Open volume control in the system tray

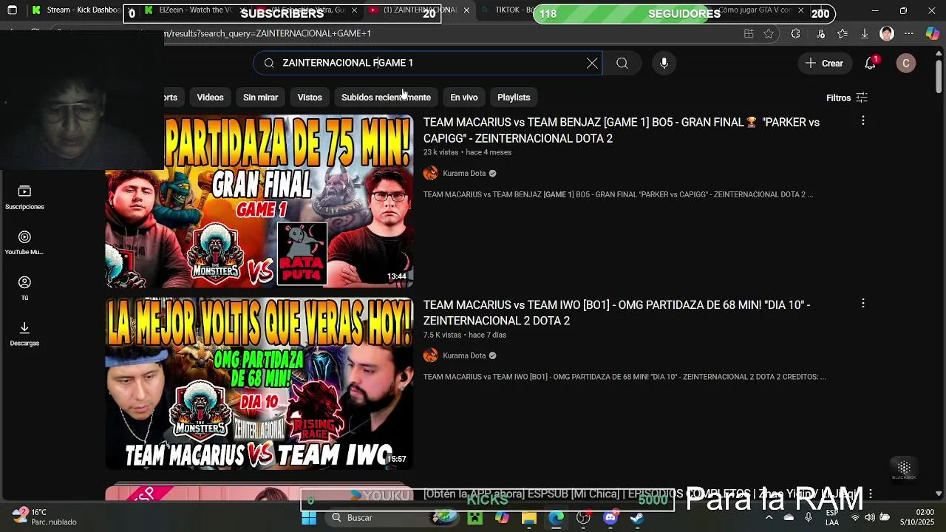(869, 518)
